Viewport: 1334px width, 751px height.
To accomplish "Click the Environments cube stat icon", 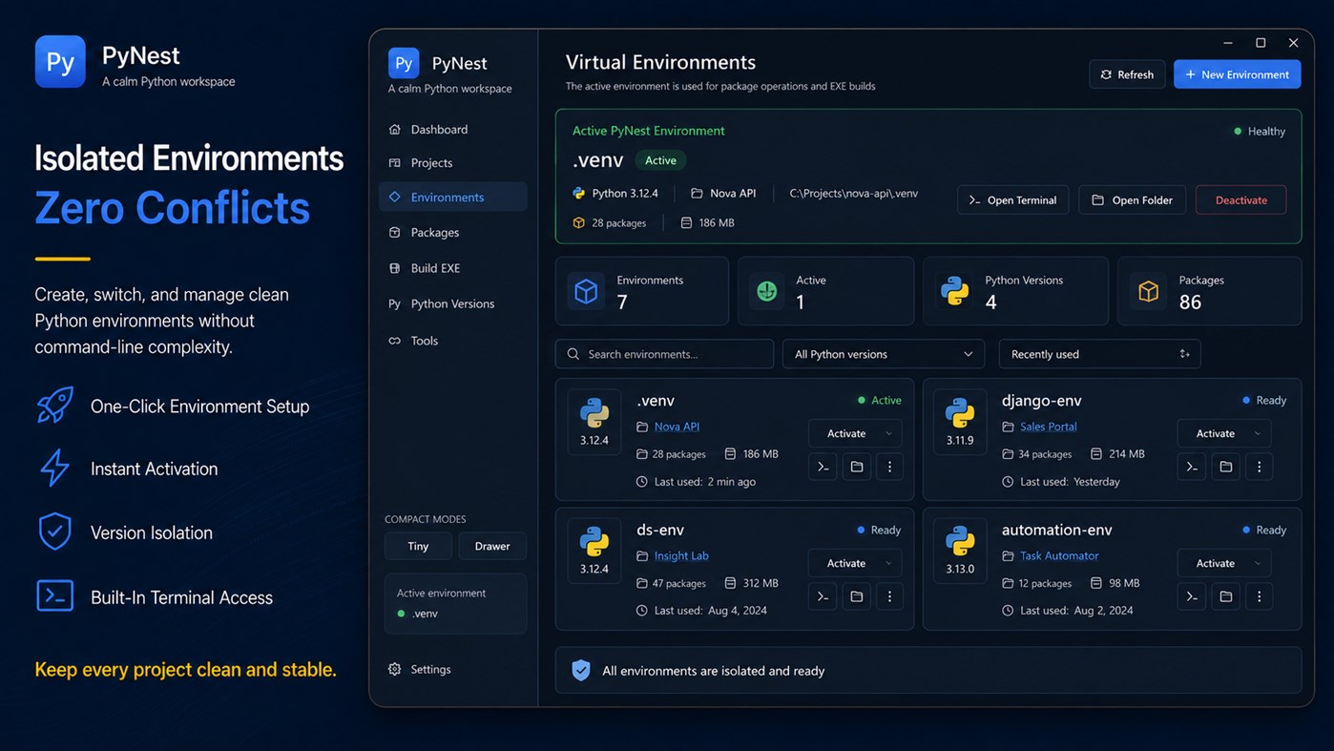I will pos(586,291).
